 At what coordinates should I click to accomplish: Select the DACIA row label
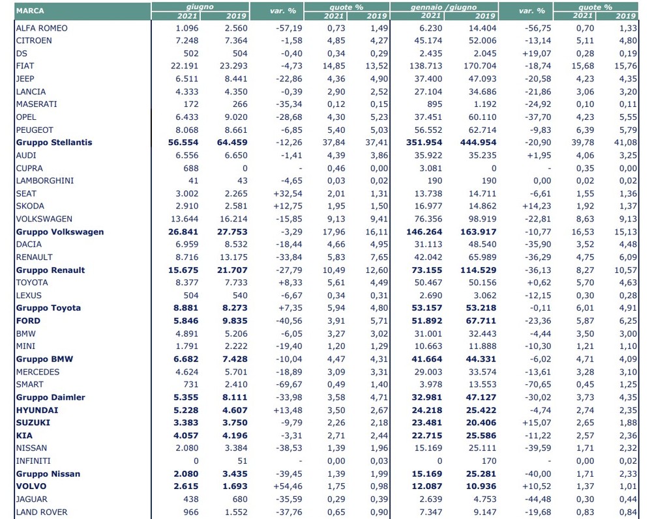29,245
